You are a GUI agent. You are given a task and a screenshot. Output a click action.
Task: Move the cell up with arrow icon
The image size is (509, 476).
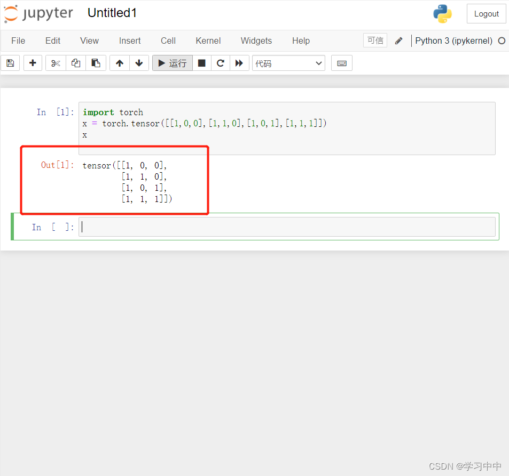click(119, 63)
